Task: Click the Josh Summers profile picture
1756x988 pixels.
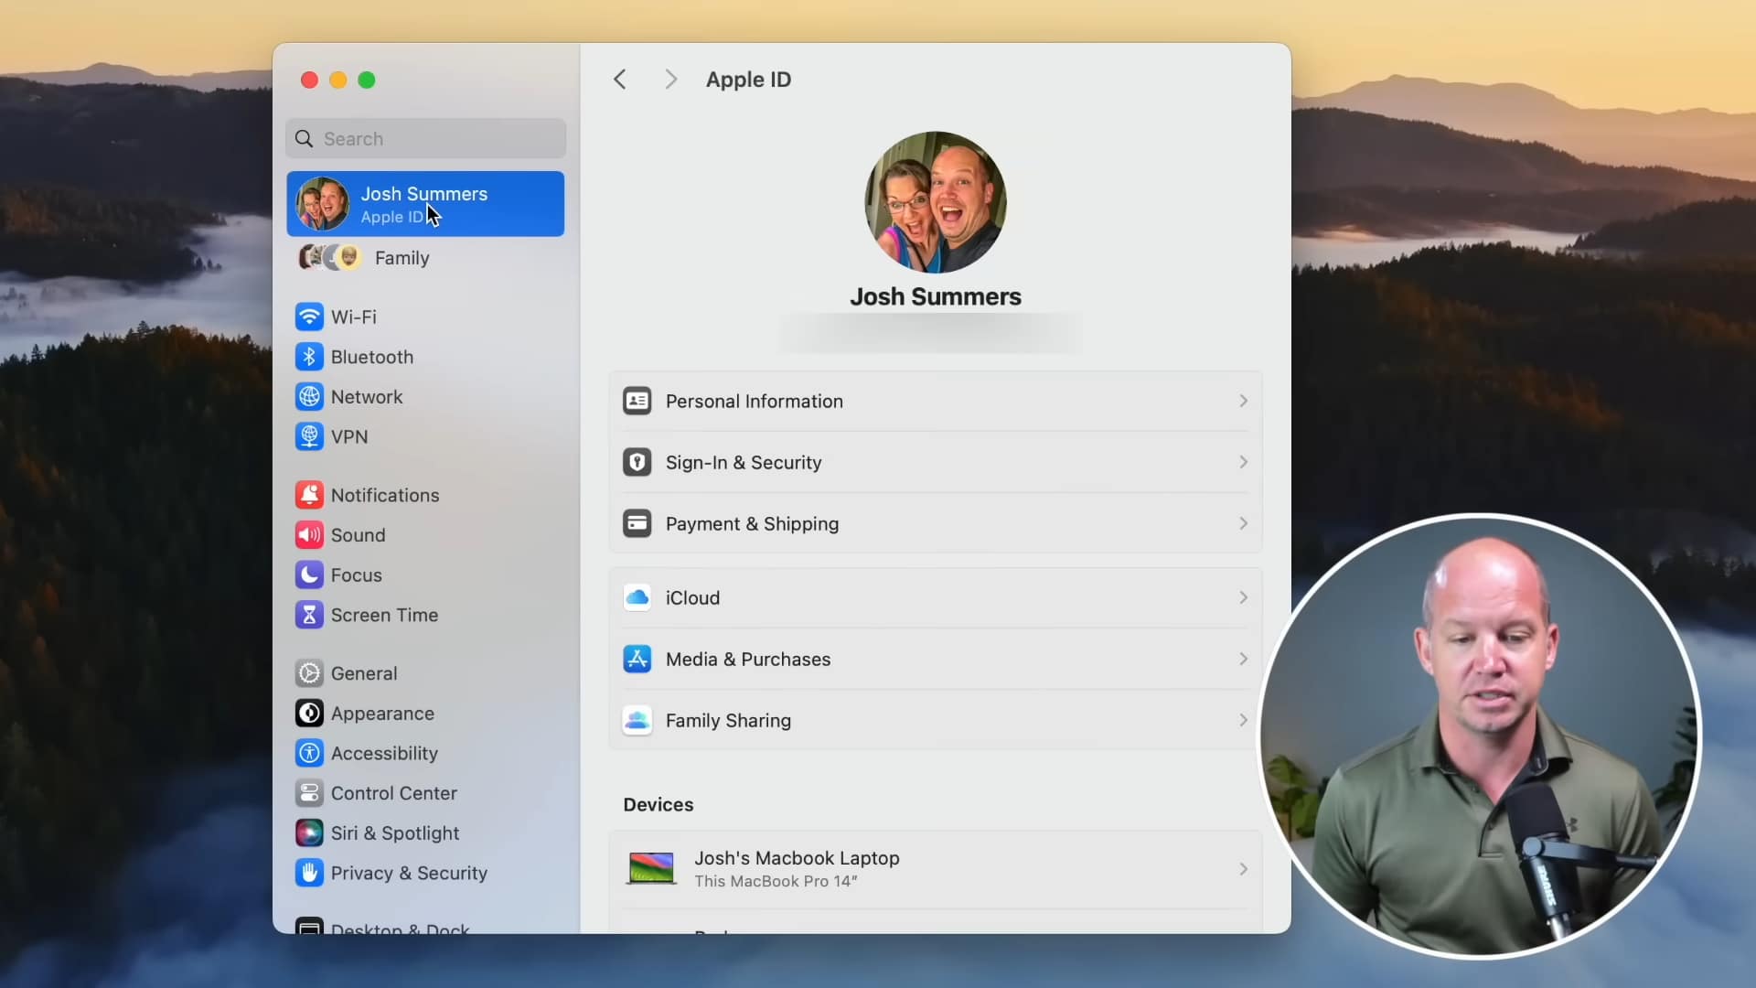Action: 936,201
